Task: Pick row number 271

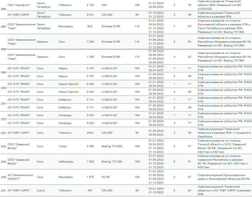Action: point(3,104)
